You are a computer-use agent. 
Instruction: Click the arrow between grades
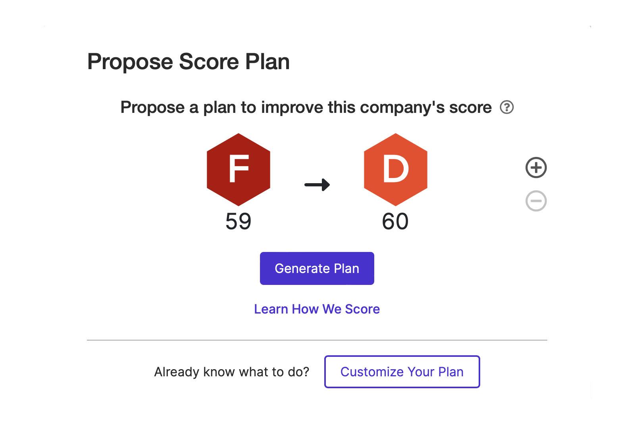click(317, 185)
